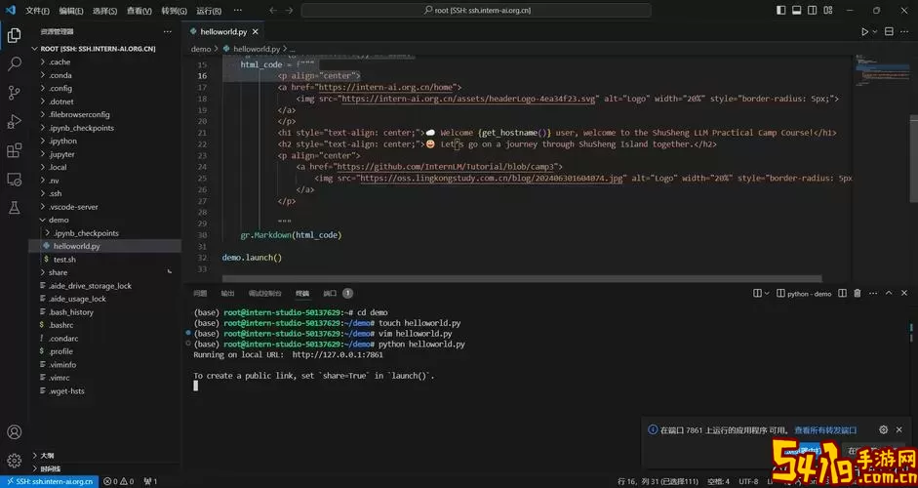Collapse the demo folder

pyautogui.click(x=59, y=220)
